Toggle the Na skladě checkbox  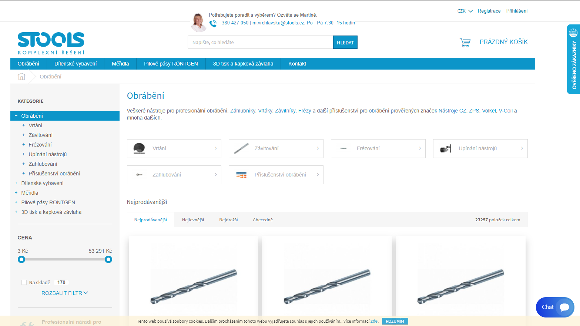click(24, 282)
